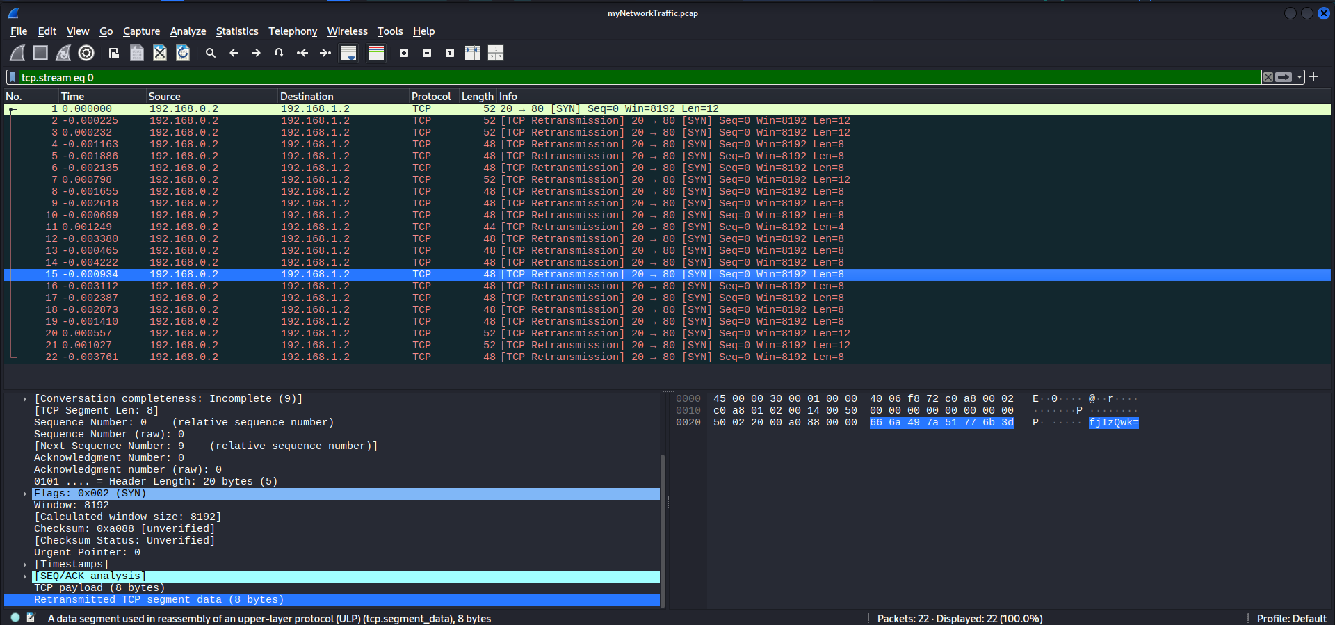This screenshot has height=625, width=1335.
Task: Expand the Flags: 0x002 (SYN) item
Action: tap(25, 494)
